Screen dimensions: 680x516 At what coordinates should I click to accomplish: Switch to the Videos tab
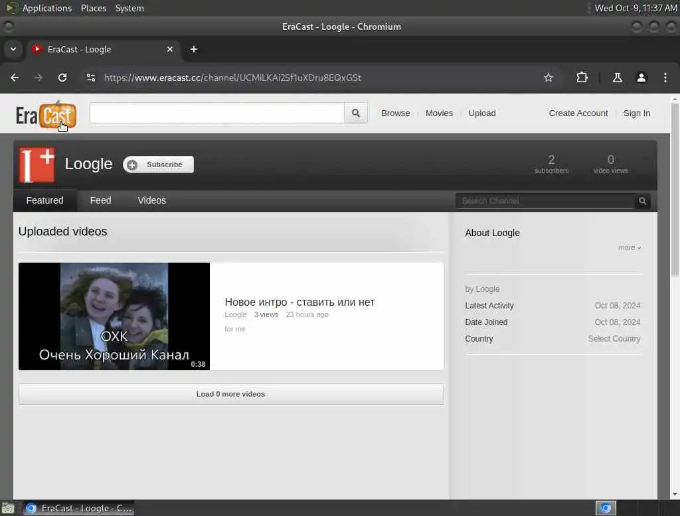152,200
